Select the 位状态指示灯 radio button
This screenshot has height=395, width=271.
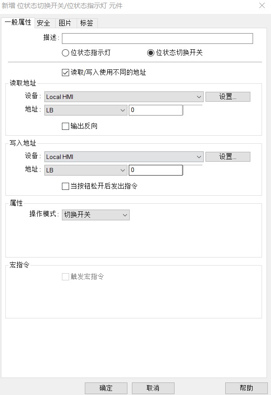[x=66, y=53]
